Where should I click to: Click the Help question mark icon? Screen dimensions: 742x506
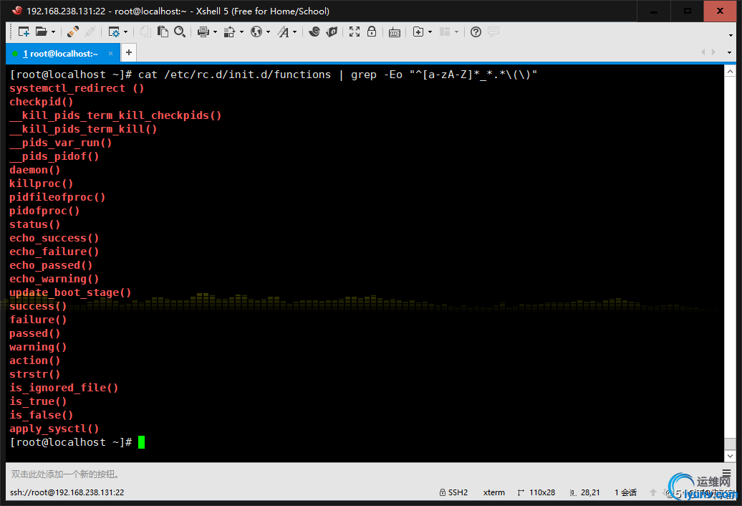click(476, 32)
